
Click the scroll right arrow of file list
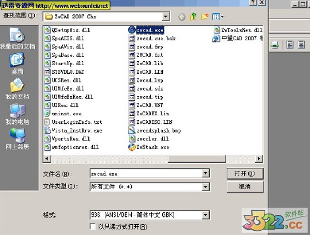[x=259, y=159]
